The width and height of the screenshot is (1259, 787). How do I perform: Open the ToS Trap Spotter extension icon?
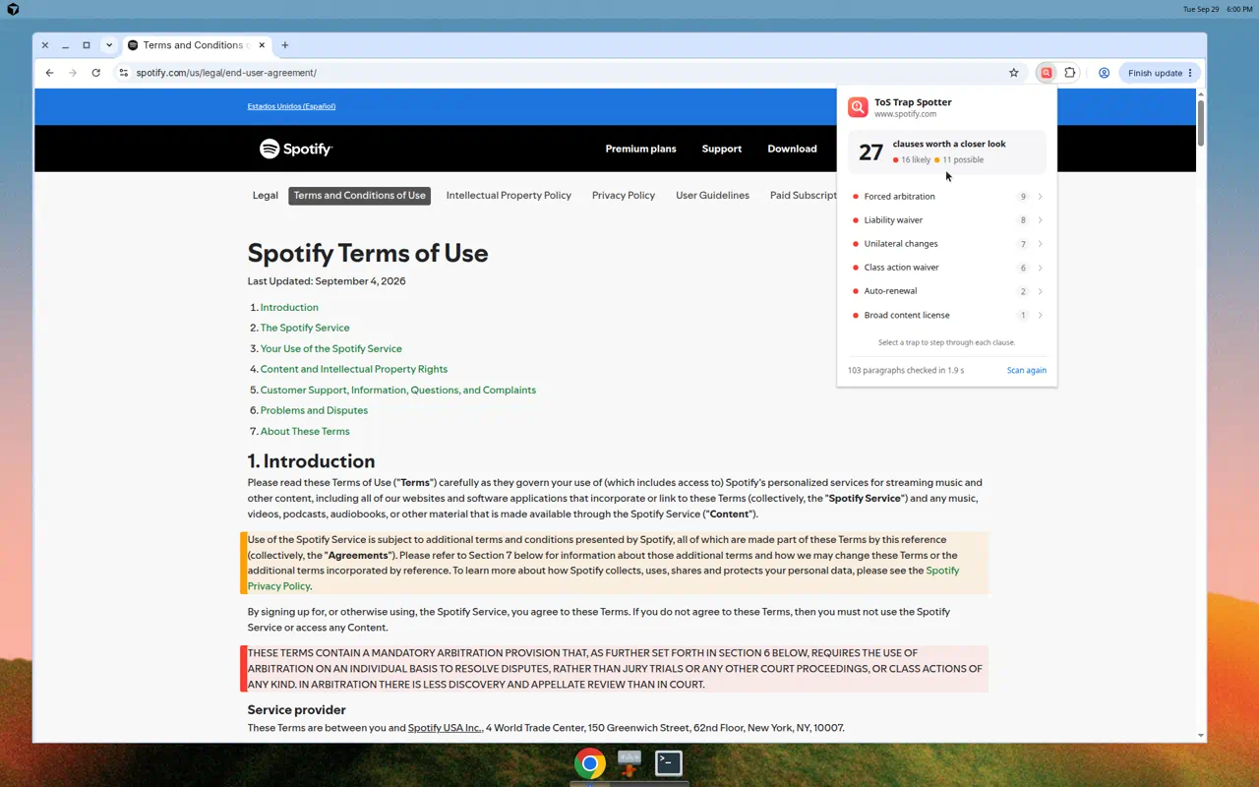tap(1047, 73)
